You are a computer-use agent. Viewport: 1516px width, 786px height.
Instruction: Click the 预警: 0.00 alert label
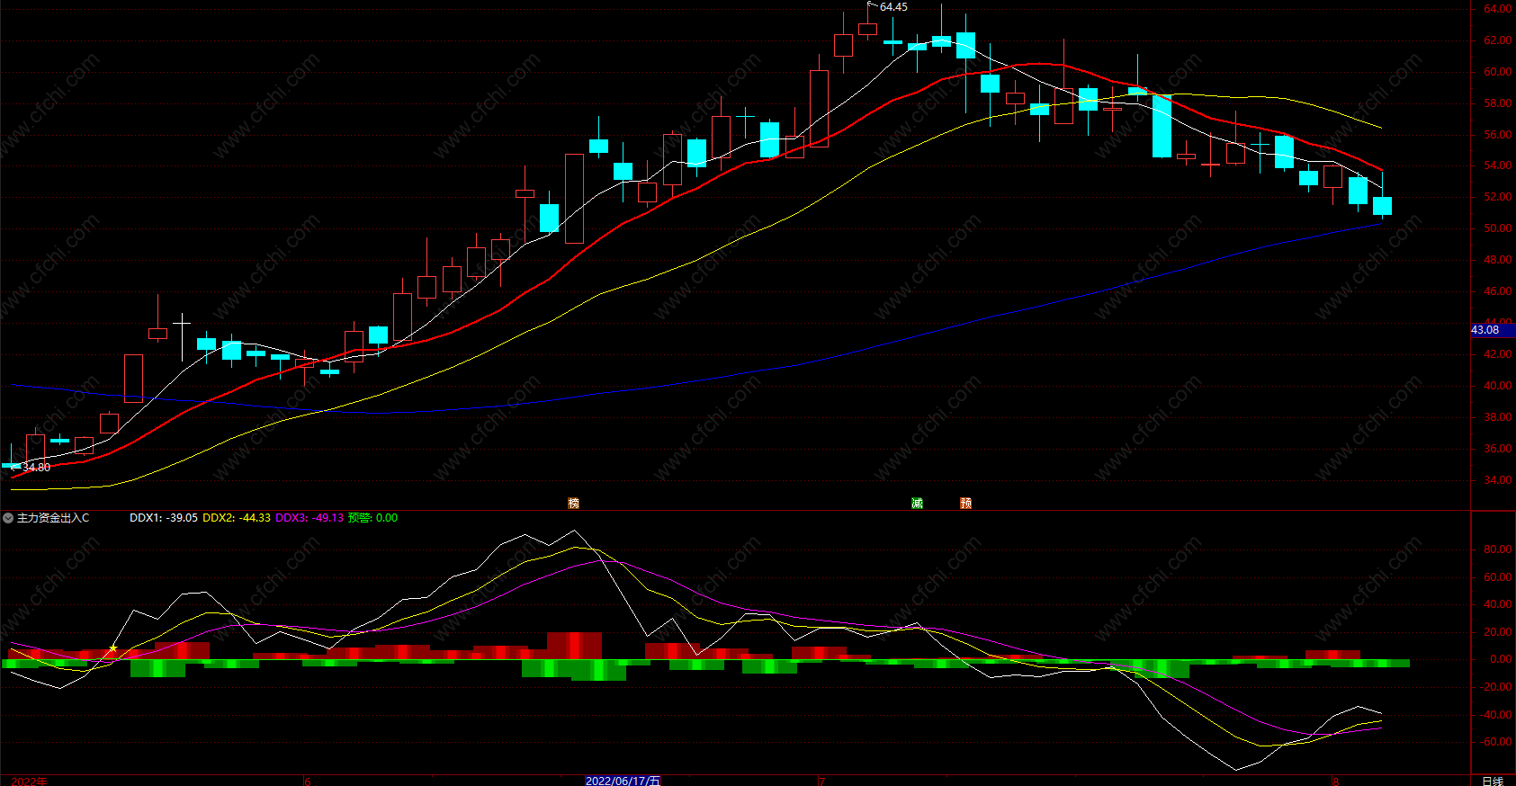point(372,518)
